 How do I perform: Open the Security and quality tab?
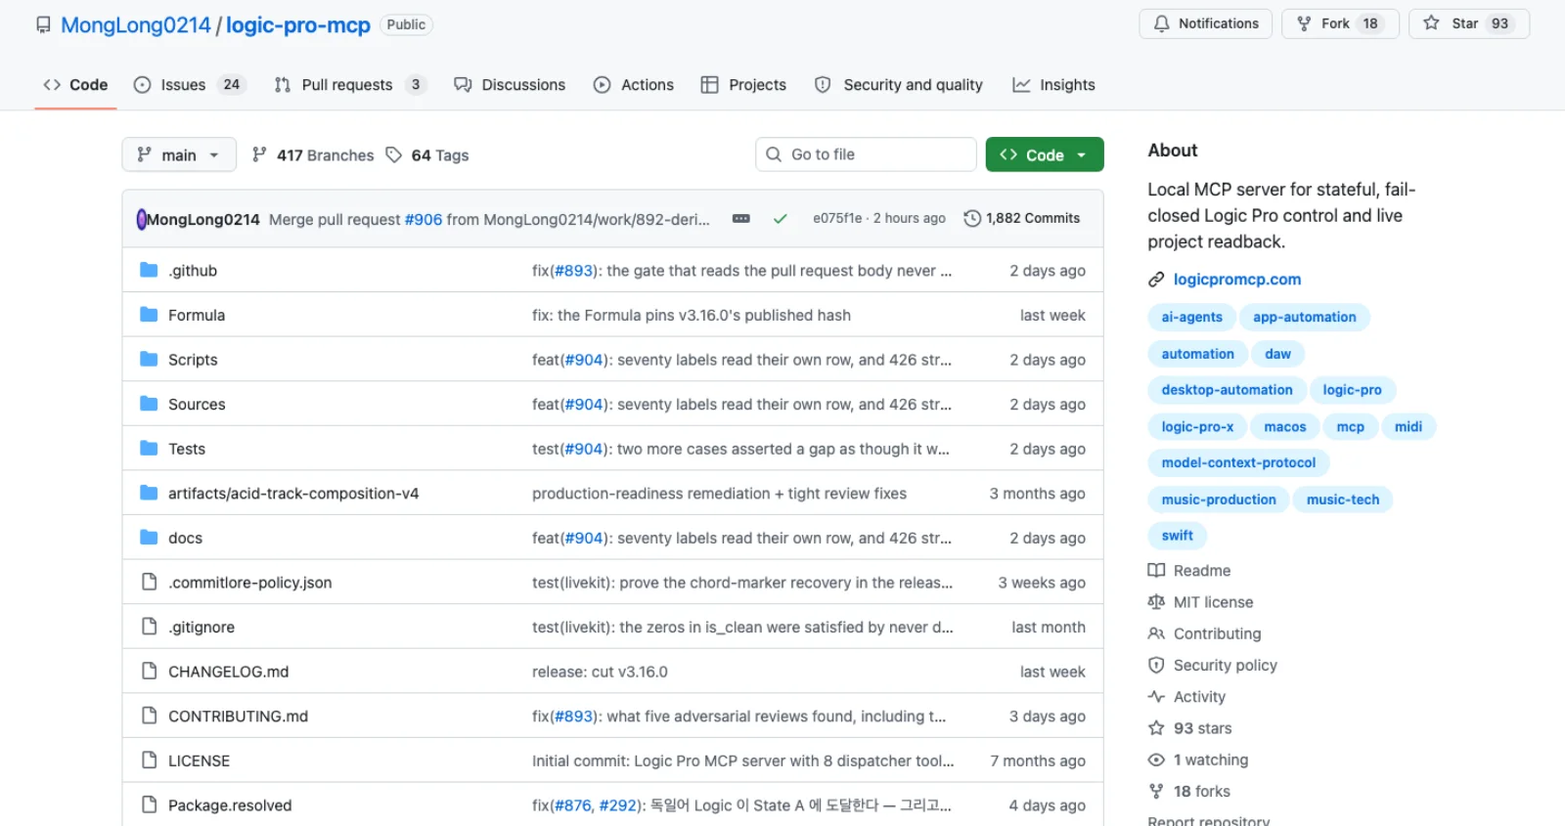899,85
